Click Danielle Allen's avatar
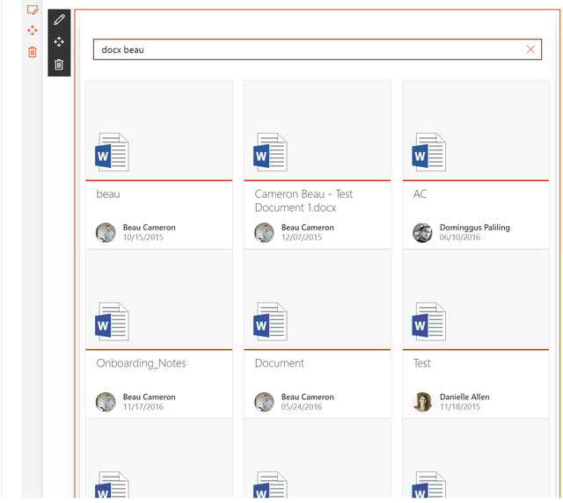The height and width of the screenshot is (503, 563). [x=422, y=402]
